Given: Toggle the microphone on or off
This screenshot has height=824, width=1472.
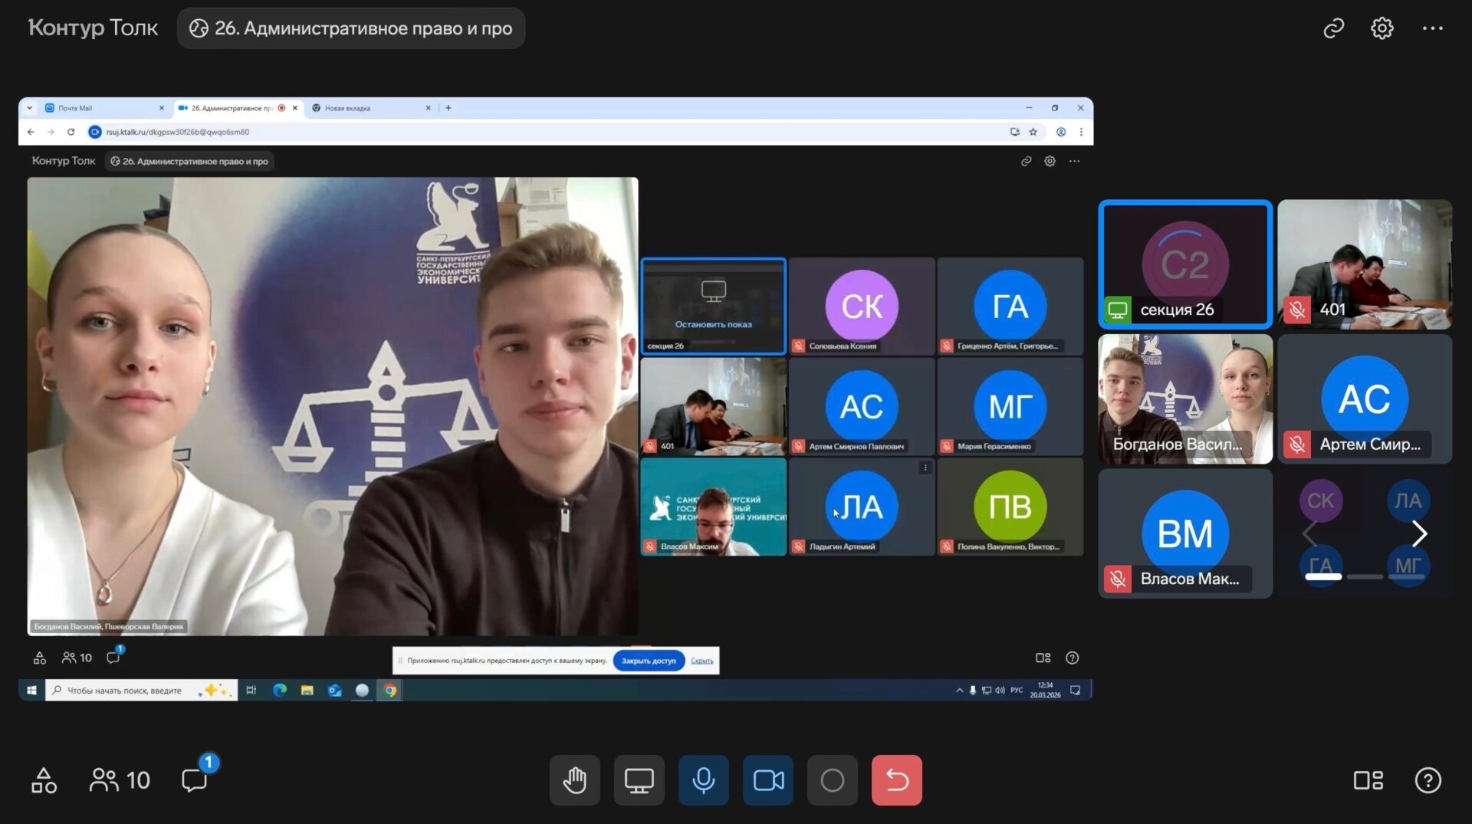Looking at the screenshot, I should point(703,780).
